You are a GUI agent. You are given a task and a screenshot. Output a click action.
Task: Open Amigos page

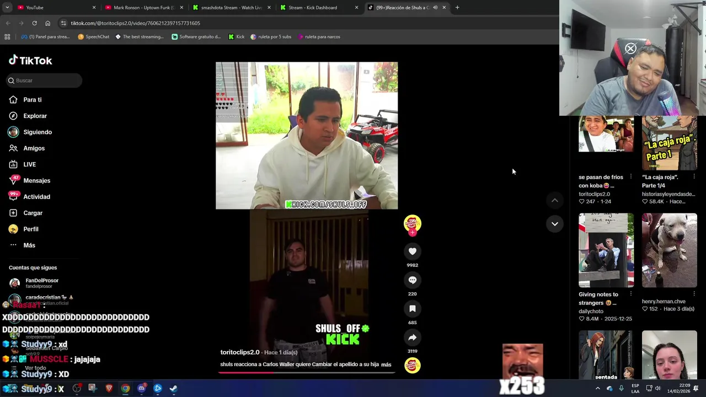click(x=27, y=148)
